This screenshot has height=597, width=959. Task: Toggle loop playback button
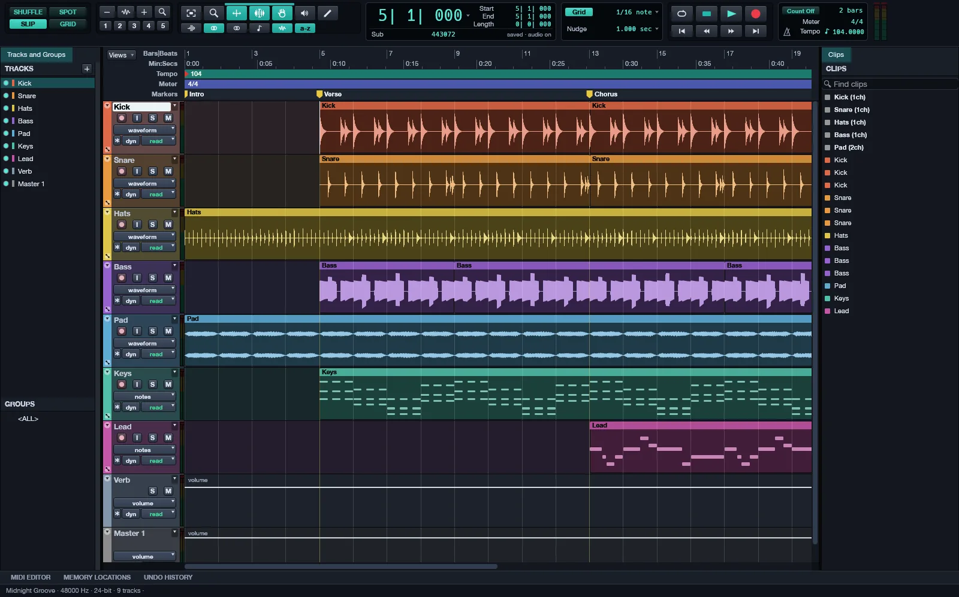click(681, 13)
